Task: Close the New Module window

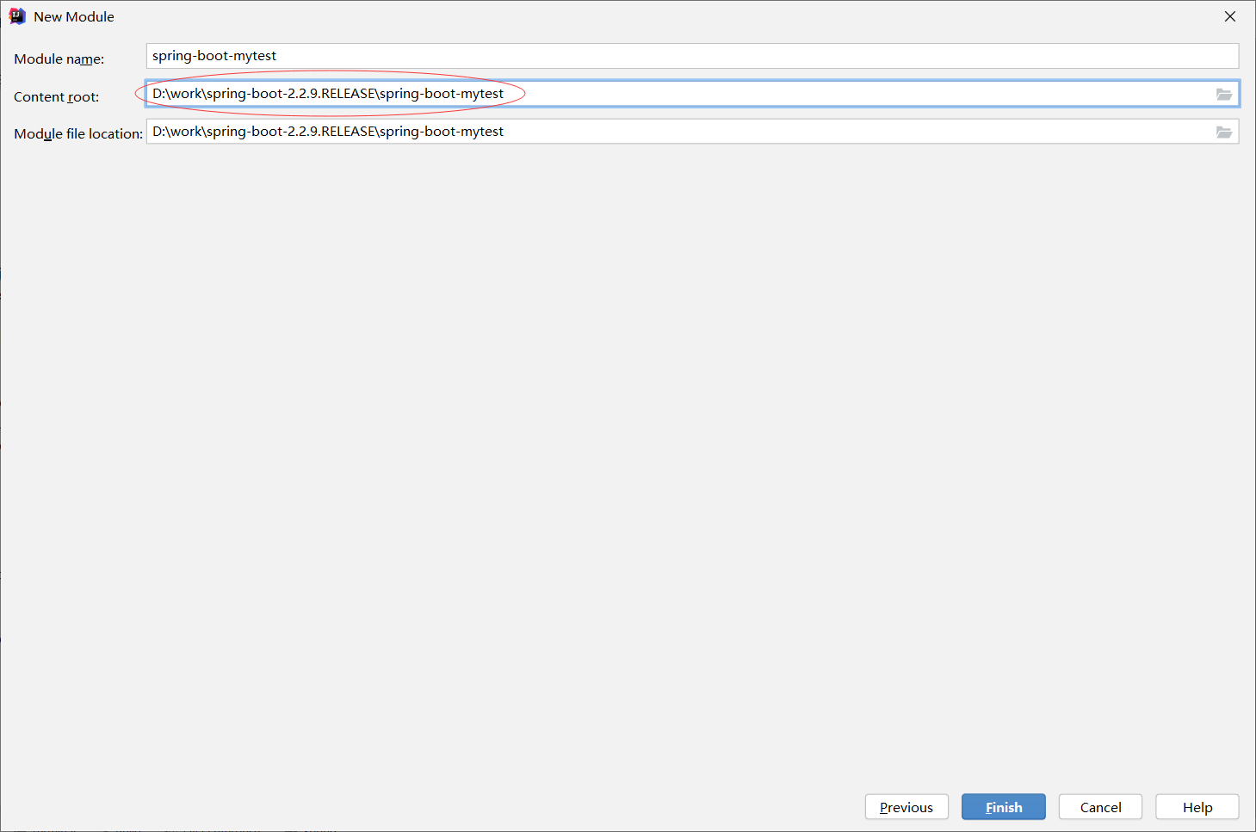Action: pos(1230,16)
